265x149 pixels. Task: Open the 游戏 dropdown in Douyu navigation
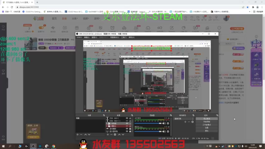tap(97, 19)
